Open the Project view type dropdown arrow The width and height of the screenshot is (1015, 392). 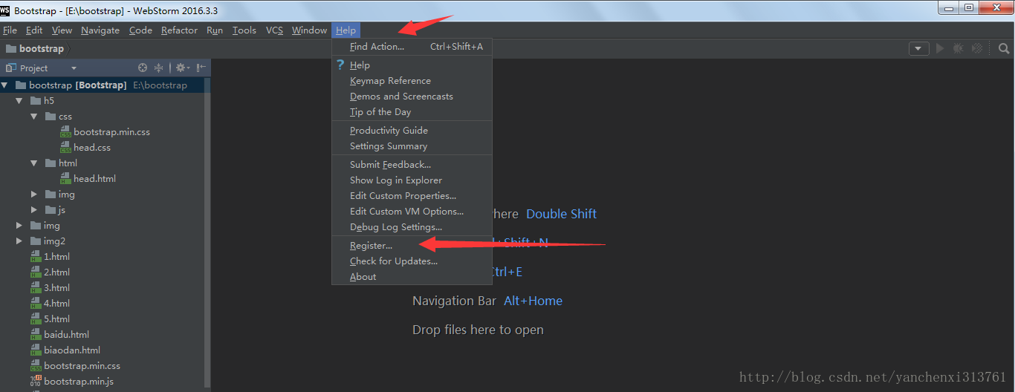coord(74,68)
